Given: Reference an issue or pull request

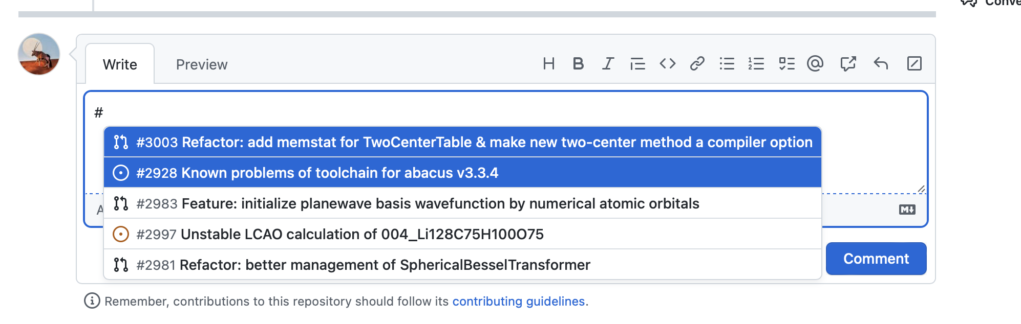Looking at the screenshot, I should pos(848,64).
